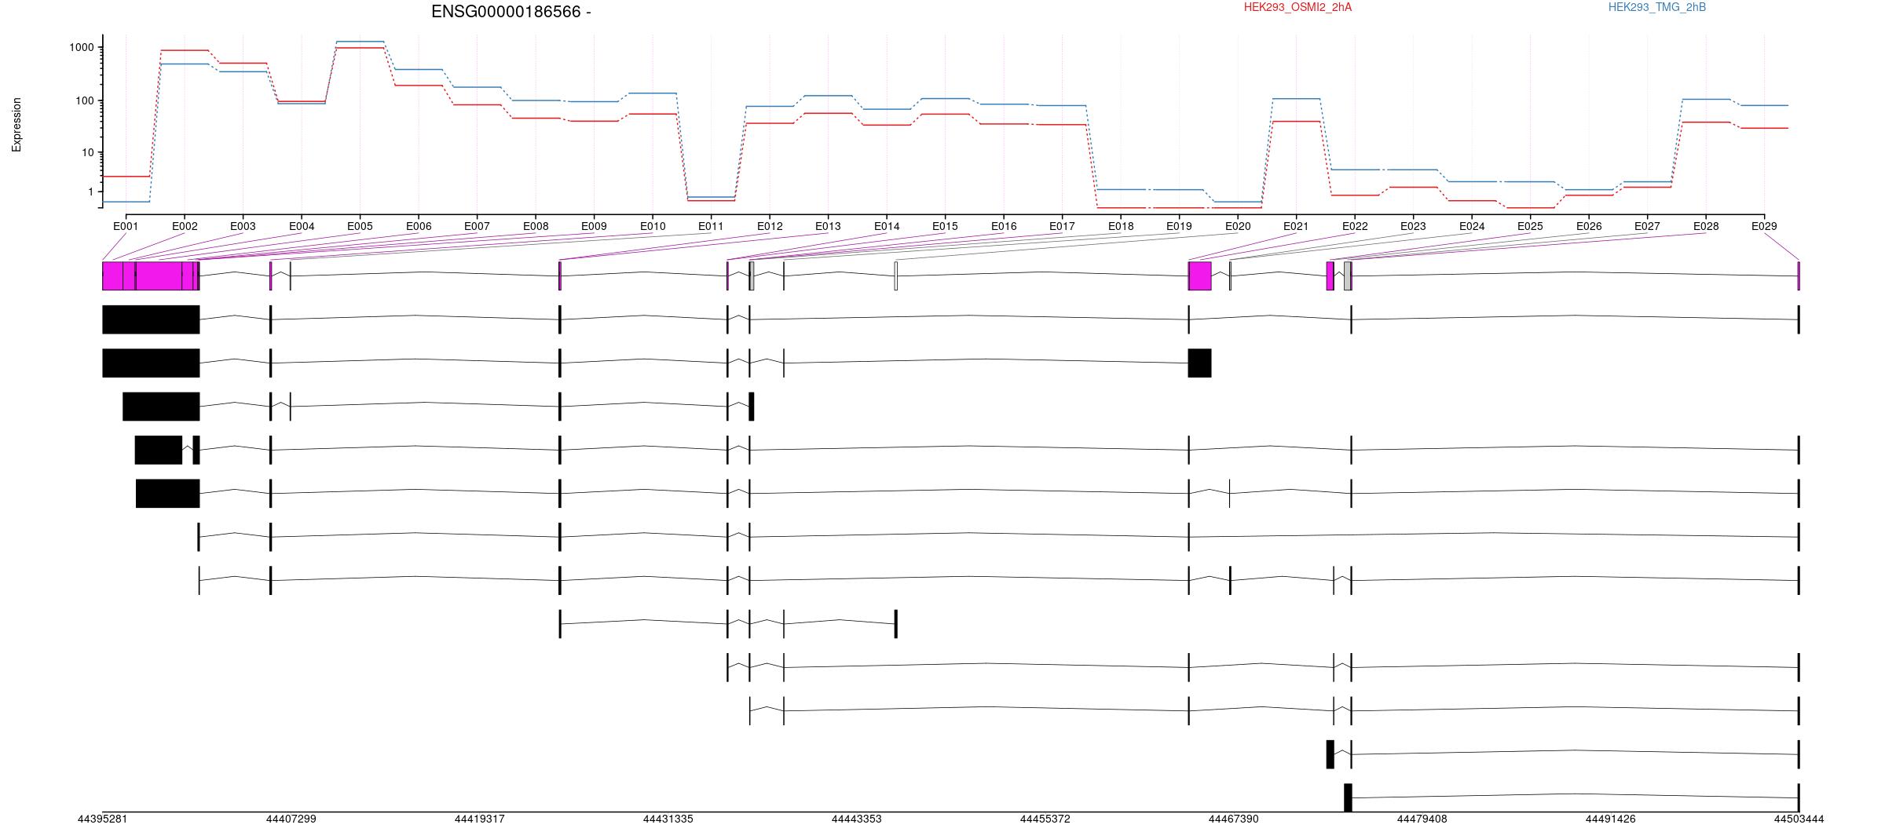Click exon label E020
The width and height of the screenshot is (1885, 832).
point(1238,227)
